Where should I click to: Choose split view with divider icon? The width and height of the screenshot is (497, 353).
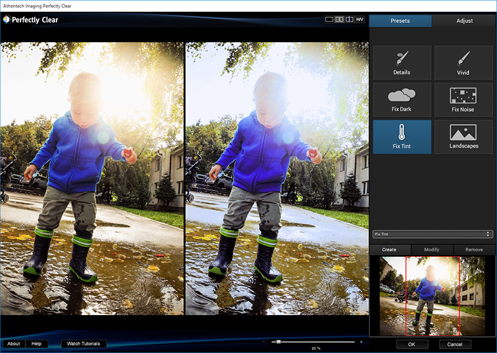pos(349,20)
